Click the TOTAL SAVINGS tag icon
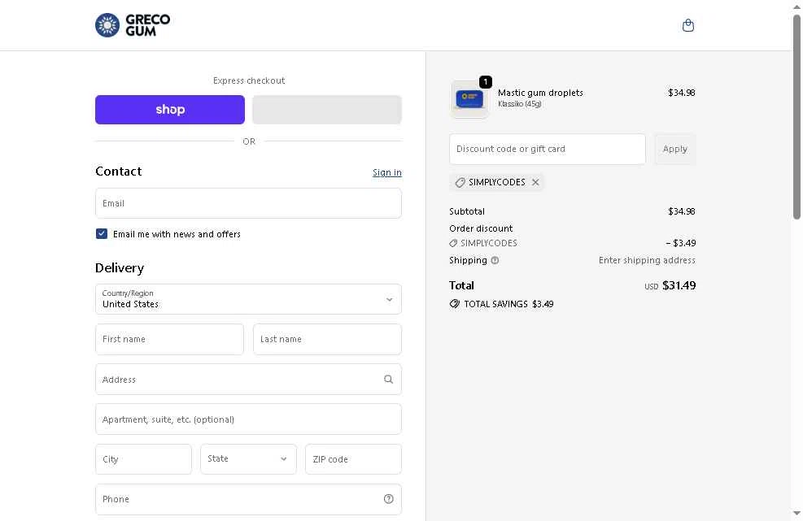 tap(454, 304)
